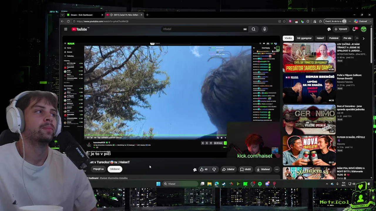Image resolution: width=376 pixels, height=211 pixels.
Task: Show hidden system tray icons chevron
Action: (327, 184)
